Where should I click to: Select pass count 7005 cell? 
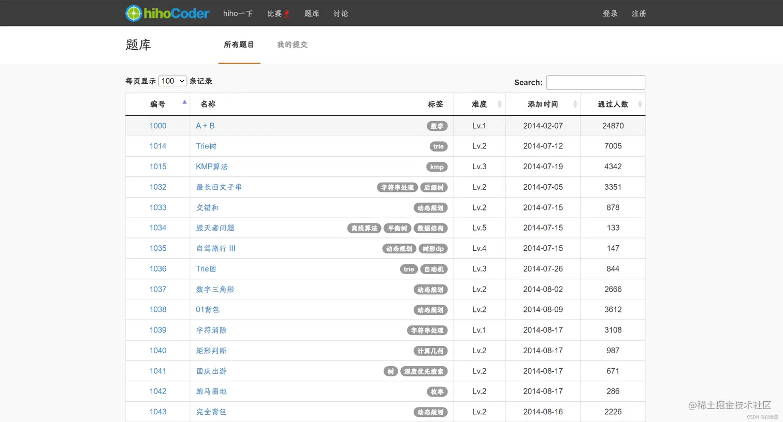pyautogui.click(x=613, y=146)
